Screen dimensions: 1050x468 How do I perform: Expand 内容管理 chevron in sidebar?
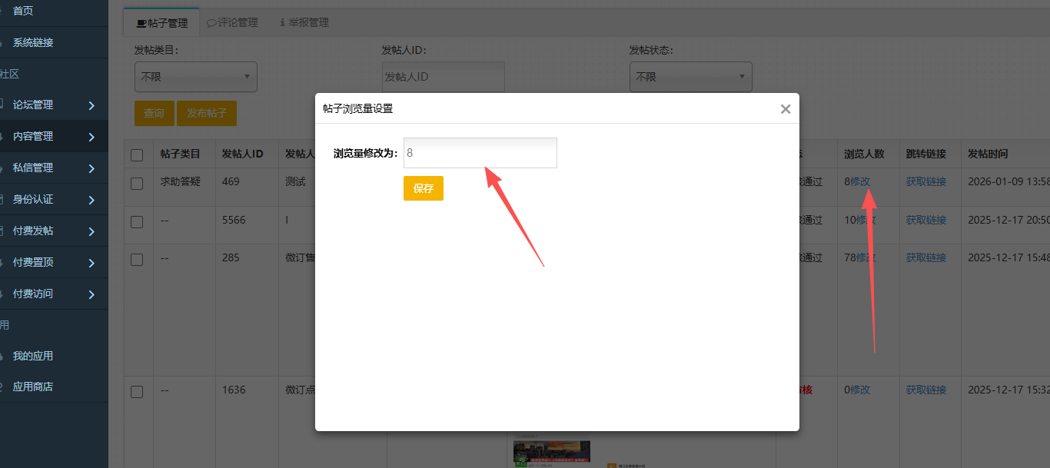tap(91, 137)
